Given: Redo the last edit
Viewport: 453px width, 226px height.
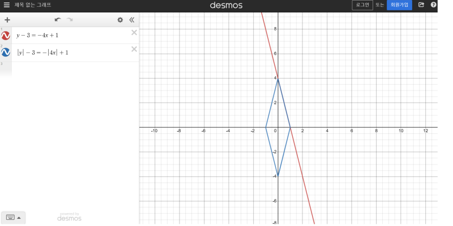Looking at the screenshot, I should pos(70,20).
